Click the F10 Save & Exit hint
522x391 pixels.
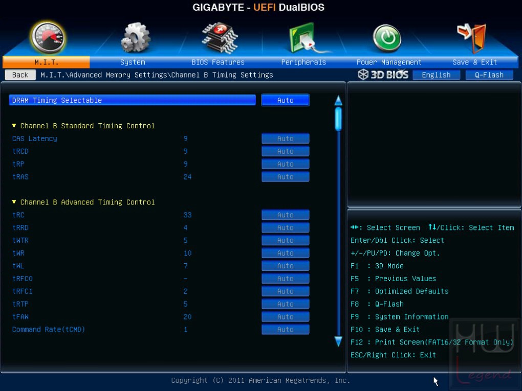385,330
